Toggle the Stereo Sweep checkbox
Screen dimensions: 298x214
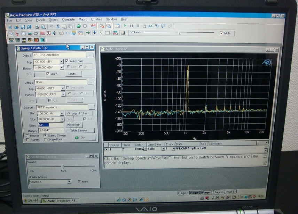coord(45,135)
